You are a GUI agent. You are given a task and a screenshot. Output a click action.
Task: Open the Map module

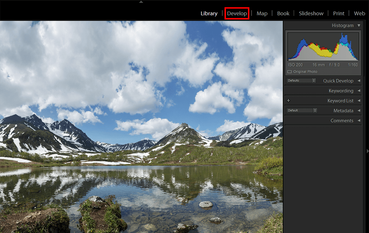tap(262, 13)
